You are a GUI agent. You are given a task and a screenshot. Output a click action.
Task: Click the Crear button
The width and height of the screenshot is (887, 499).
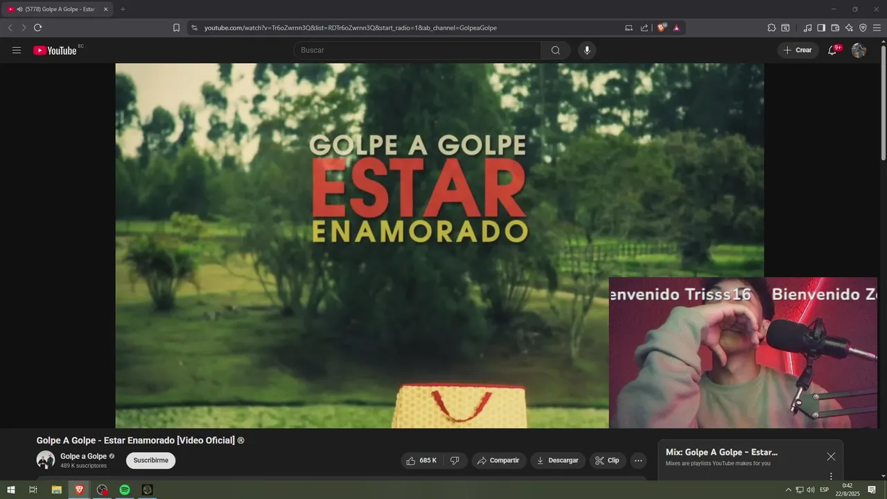point(798,50)
